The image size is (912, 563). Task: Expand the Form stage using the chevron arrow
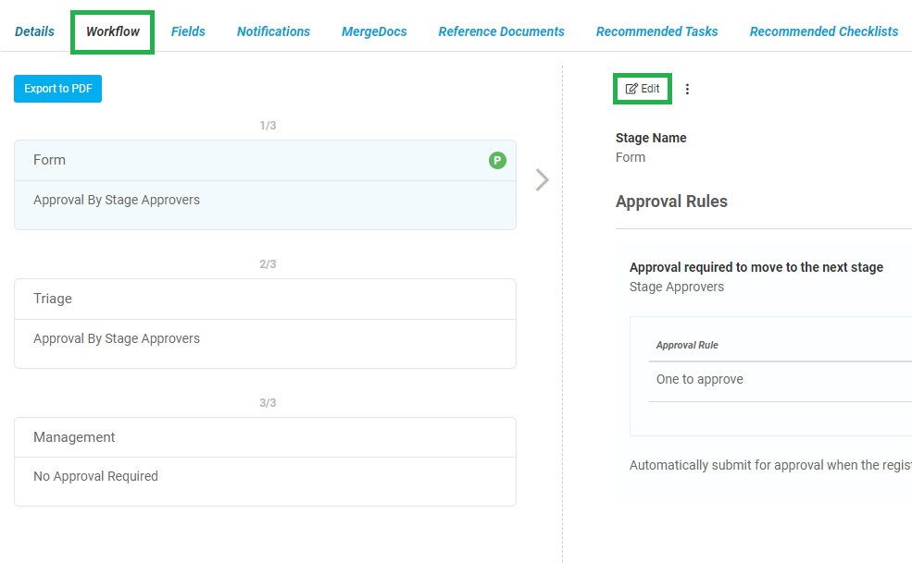pyautogui.click(x=542, y=179)
